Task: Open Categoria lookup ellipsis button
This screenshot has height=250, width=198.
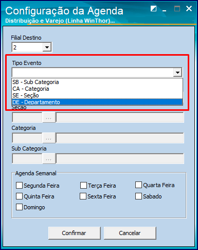Action: 49,138
